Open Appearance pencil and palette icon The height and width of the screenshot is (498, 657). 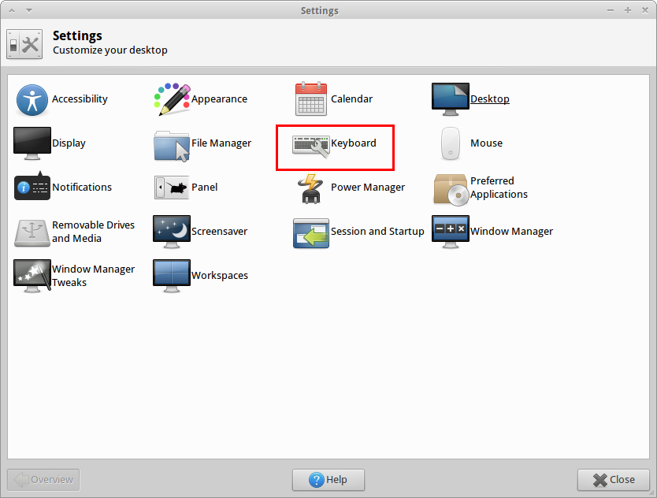pos(172,99)
